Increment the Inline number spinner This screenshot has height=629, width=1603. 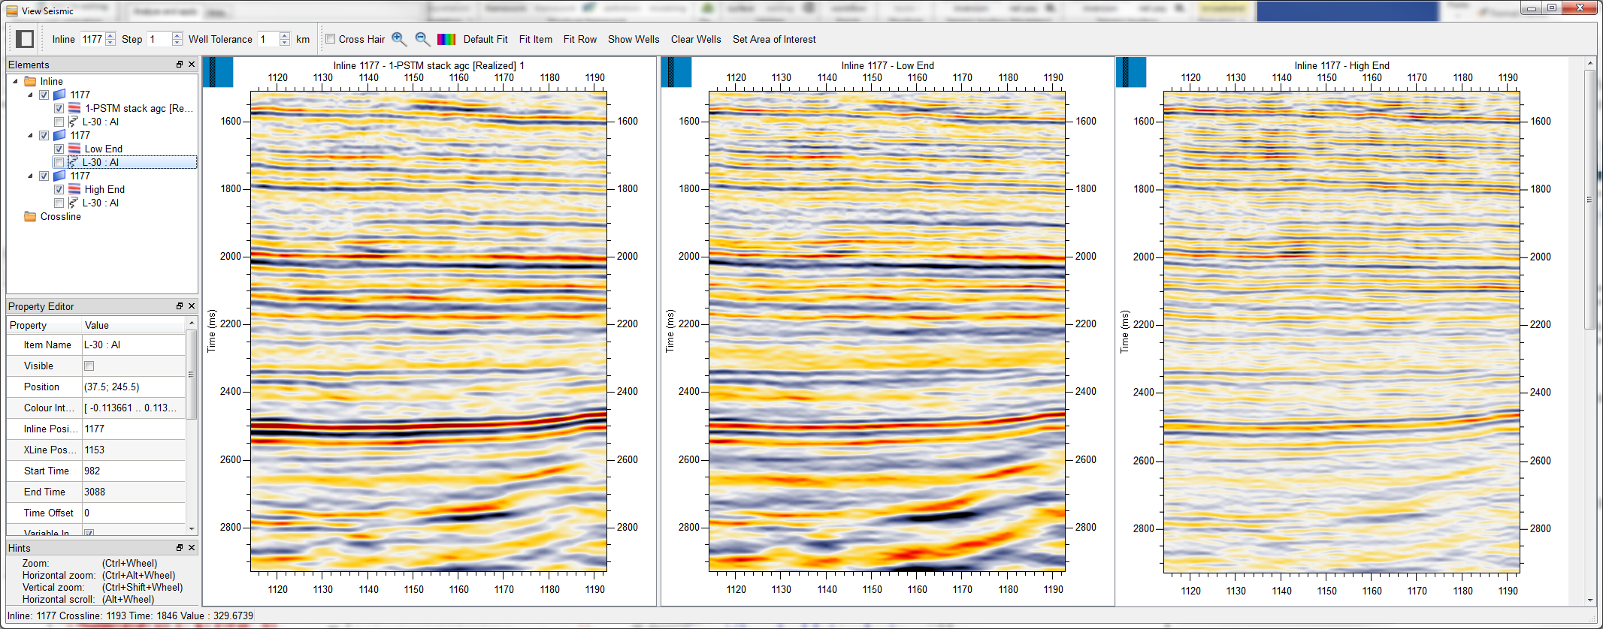pyautogui.click(x=111, y=35)
